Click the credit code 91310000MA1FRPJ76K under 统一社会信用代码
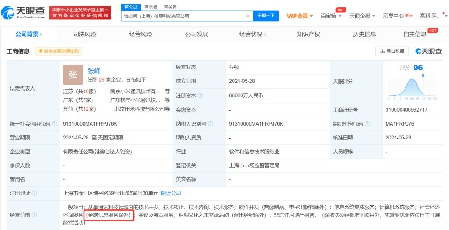 [x=90, y=124]
